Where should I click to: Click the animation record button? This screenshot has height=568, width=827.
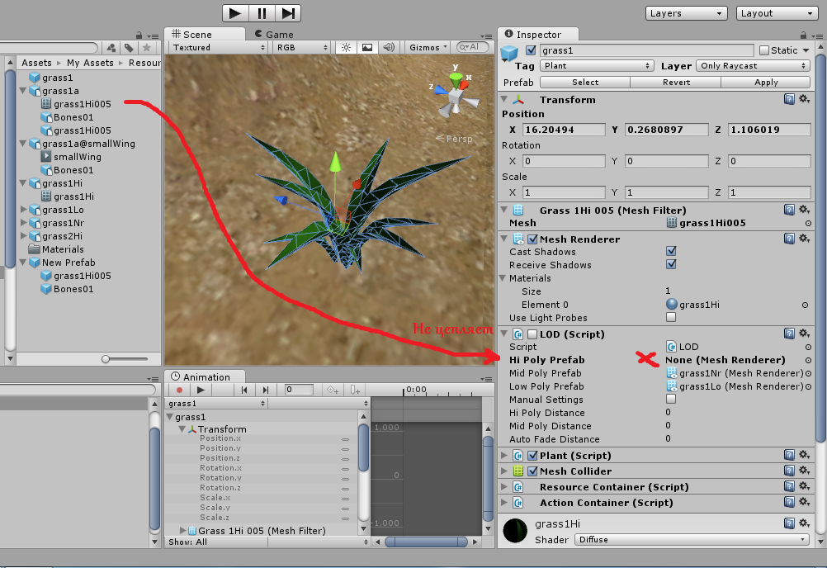pos(179,390)
